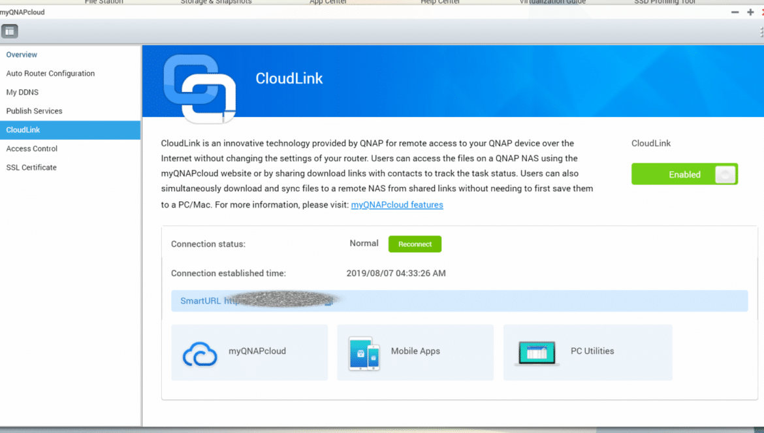Image resolution: width=764 pixels, height=433 pixels.
Task: Maximize the myQNAPcloud window
Action: (750, 12)
